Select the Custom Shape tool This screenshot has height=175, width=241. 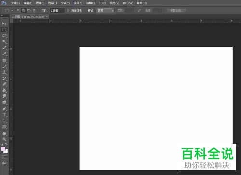click(4, 127)
